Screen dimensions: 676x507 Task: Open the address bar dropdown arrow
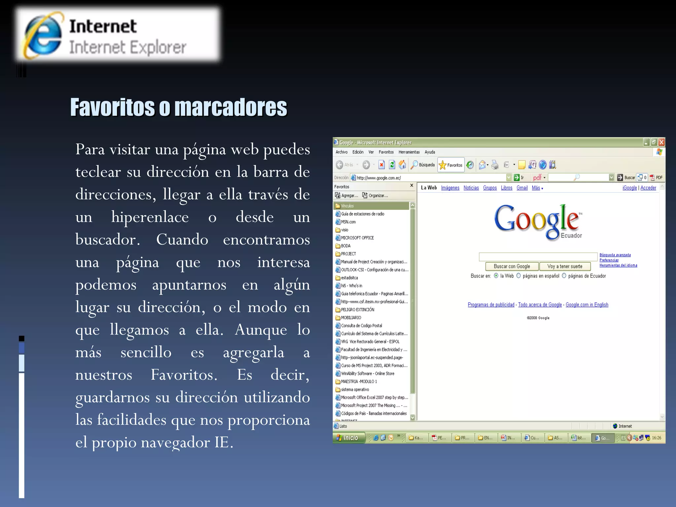[x=509, y=178]
